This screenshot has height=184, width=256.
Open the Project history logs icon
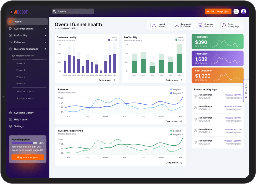(x=223, y=25)
